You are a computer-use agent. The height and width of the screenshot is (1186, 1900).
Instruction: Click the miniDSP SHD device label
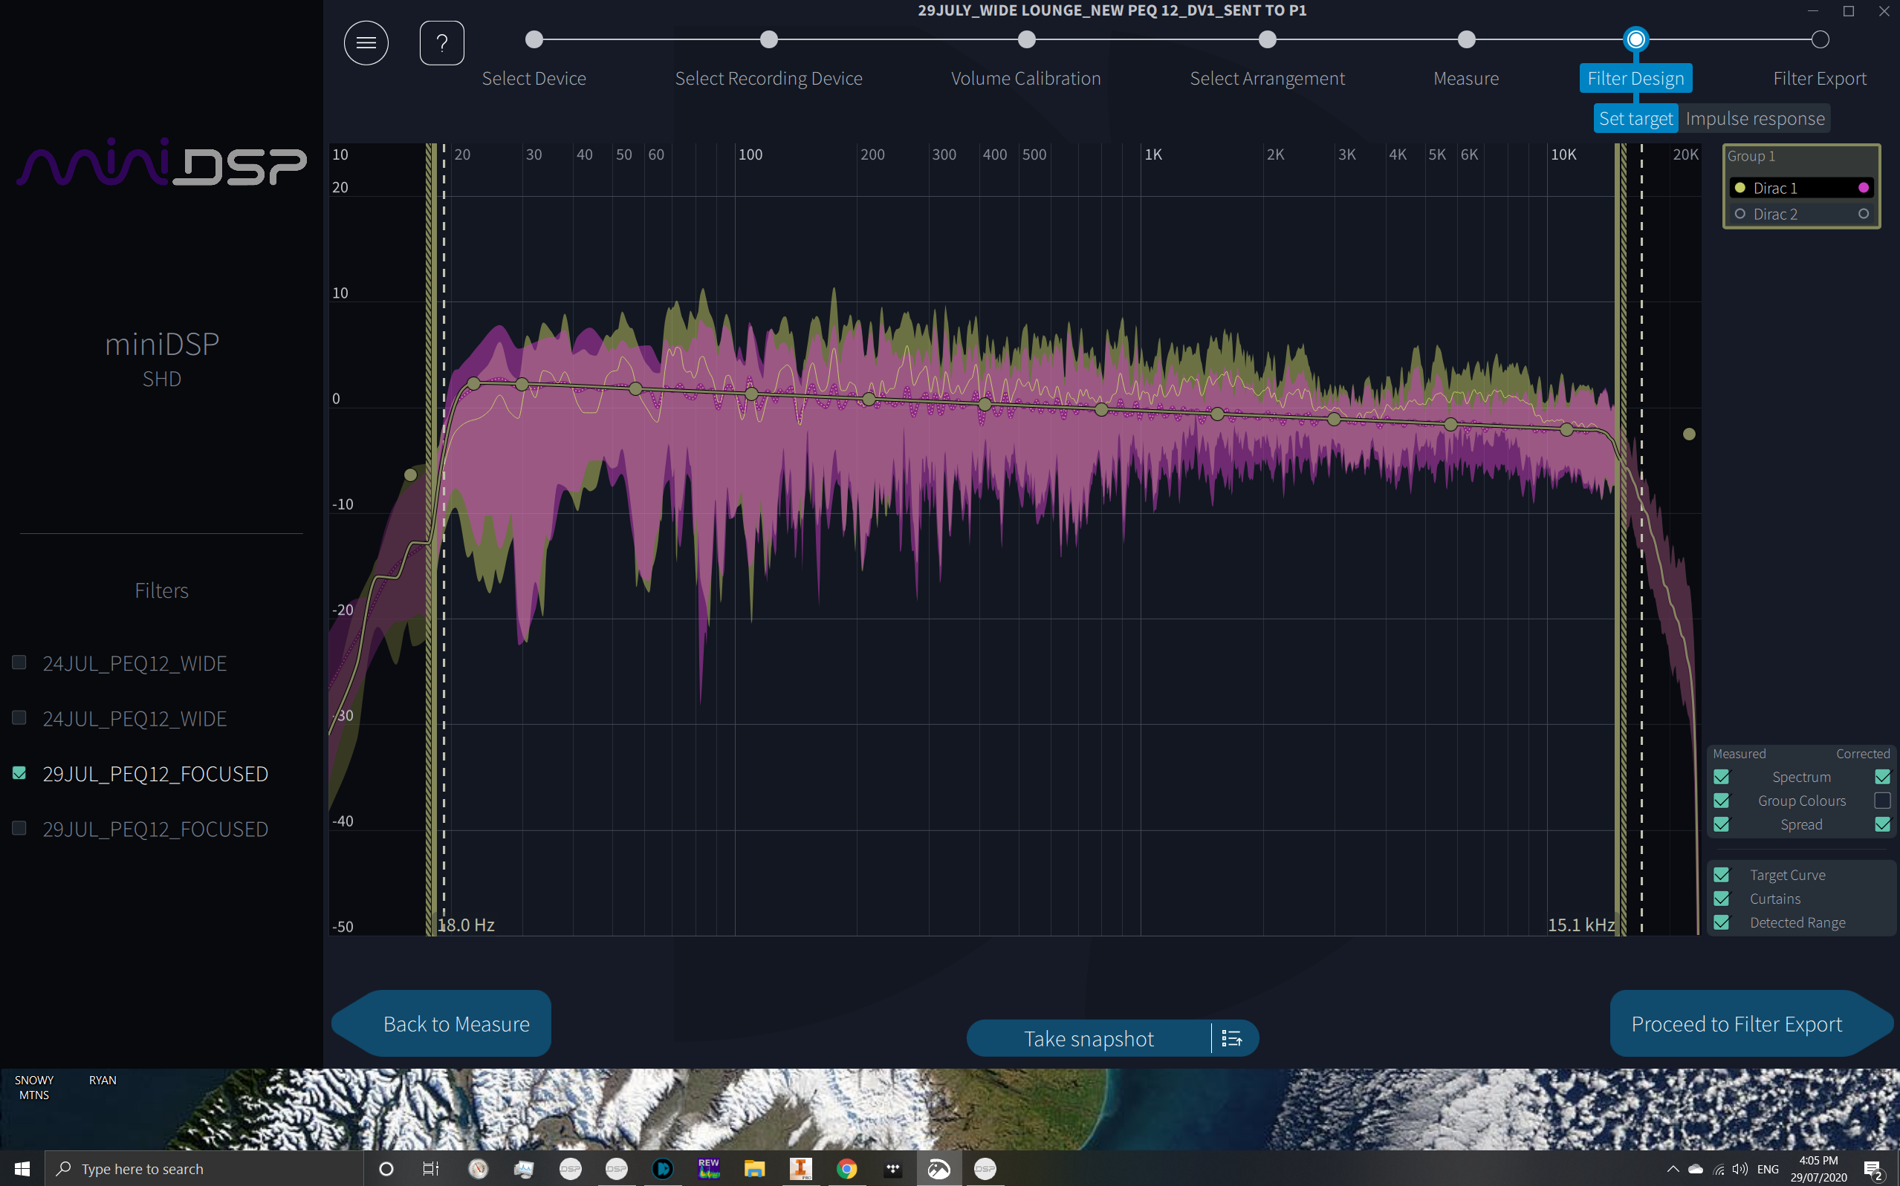tap(162, 359)
